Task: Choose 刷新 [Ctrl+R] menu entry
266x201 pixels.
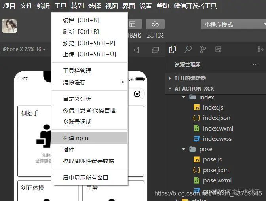Action: point(89,32)
